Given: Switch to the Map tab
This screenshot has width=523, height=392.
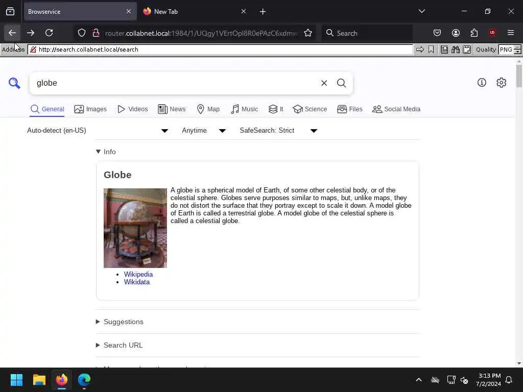Looking at the screenshot, I should coord(208,109).
